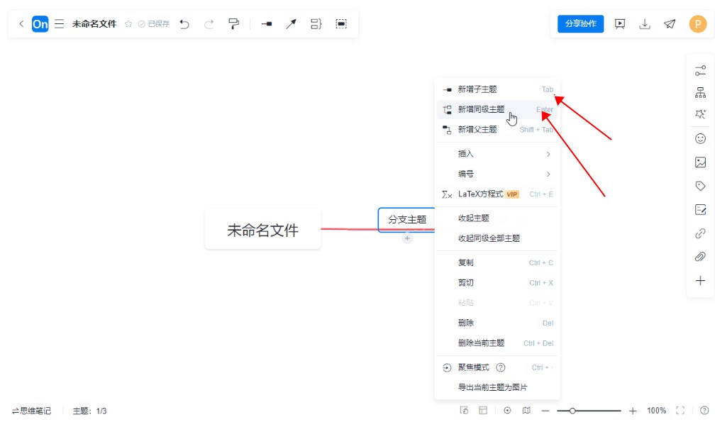This screenshot has height=422, width=715.
Task: Click the 分享协作 button
Action: click(x=580, y=24)
